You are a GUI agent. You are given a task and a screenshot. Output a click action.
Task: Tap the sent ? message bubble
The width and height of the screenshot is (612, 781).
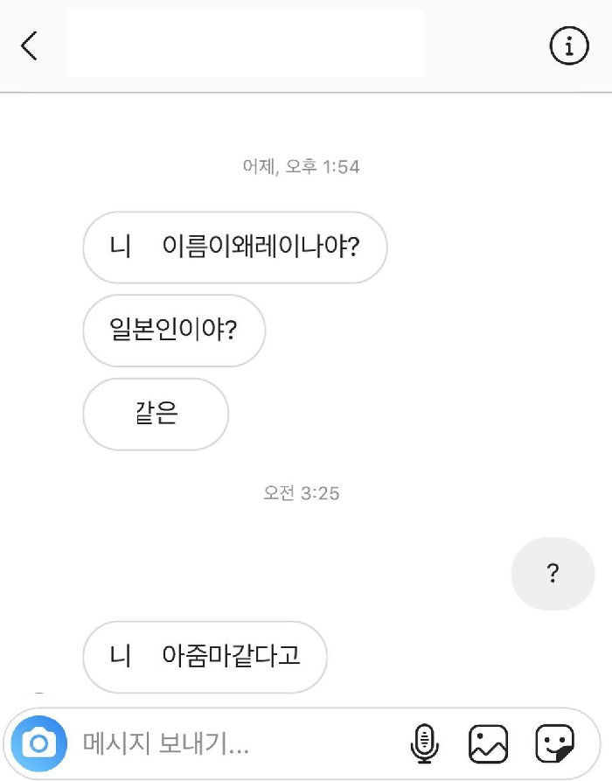[x=553, y=574]
